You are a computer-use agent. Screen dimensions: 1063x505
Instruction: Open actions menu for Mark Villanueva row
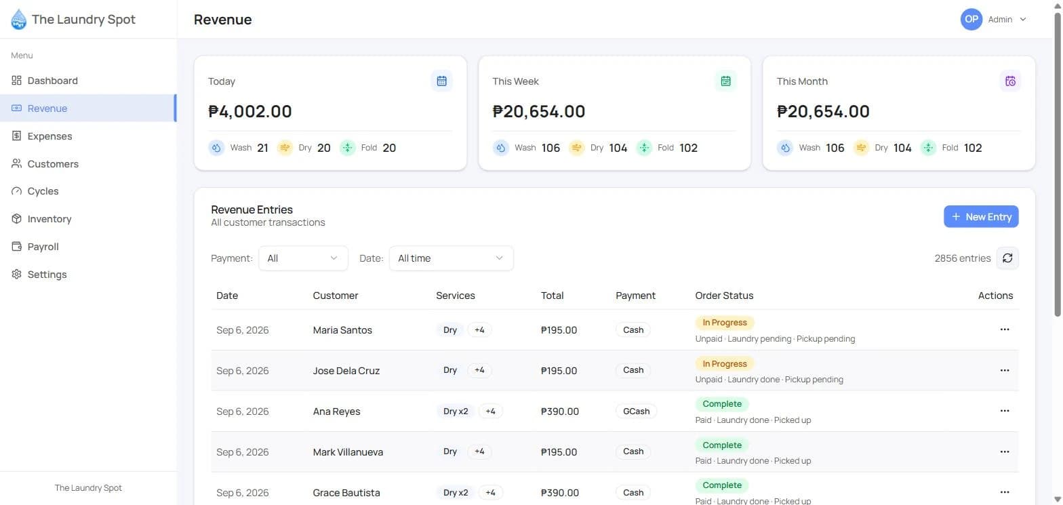[x=1005, y=451]
